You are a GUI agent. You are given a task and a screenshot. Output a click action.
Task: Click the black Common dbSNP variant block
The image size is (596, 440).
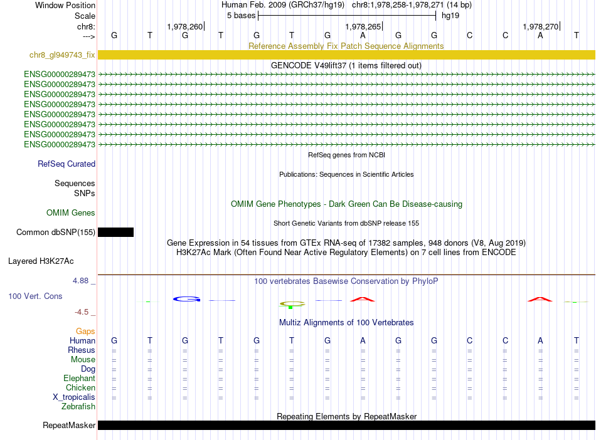pos(115,233)
